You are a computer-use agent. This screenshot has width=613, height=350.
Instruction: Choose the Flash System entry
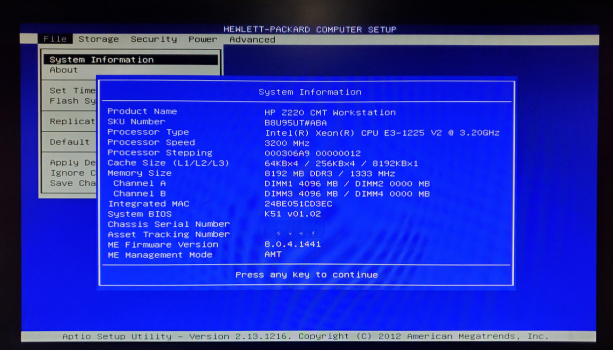point(72,101)
